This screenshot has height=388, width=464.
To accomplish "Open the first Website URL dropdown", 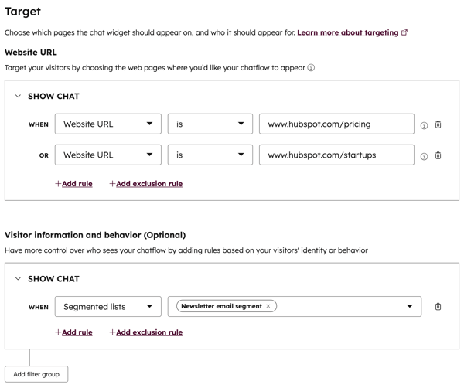I will [x=107, y=124].
